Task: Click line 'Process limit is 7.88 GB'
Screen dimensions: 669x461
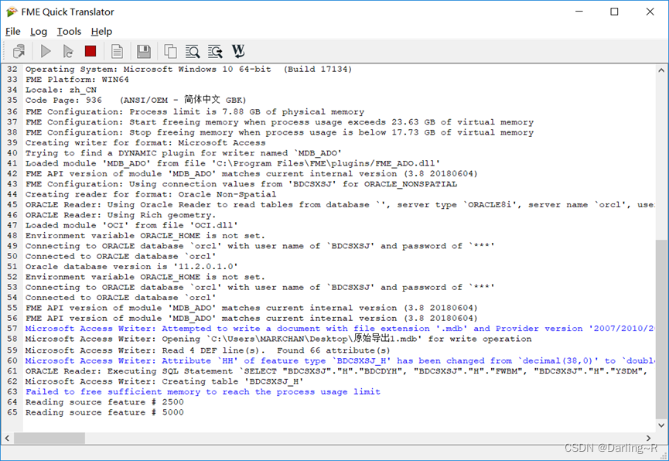Action: pos(195,112)
